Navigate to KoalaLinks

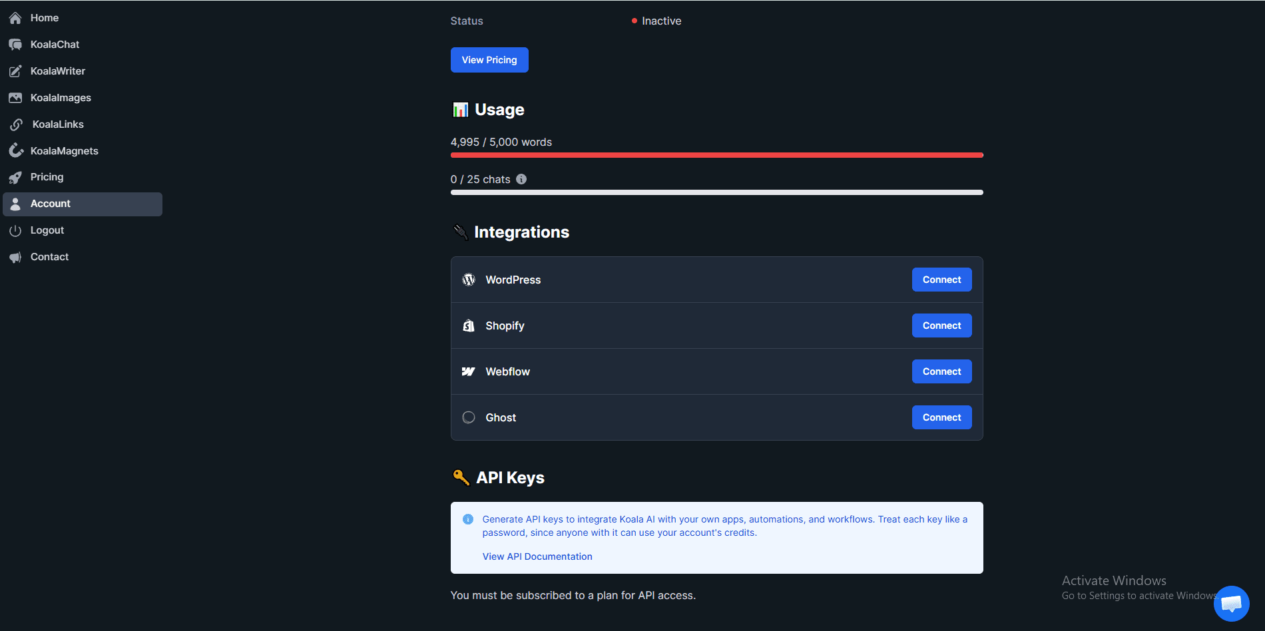(x=83, y=124)
